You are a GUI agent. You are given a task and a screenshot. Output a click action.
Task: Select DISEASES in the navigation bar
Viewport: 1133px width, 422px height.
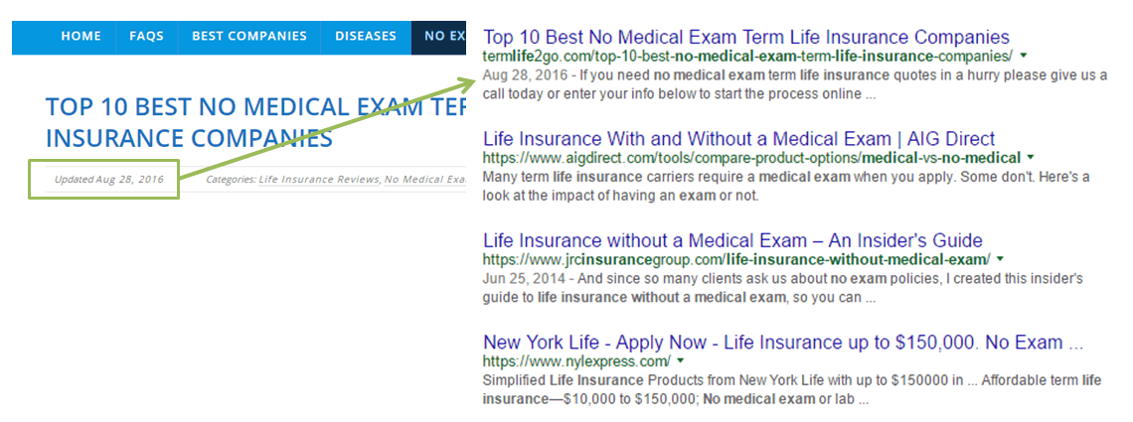click(366, 36)
